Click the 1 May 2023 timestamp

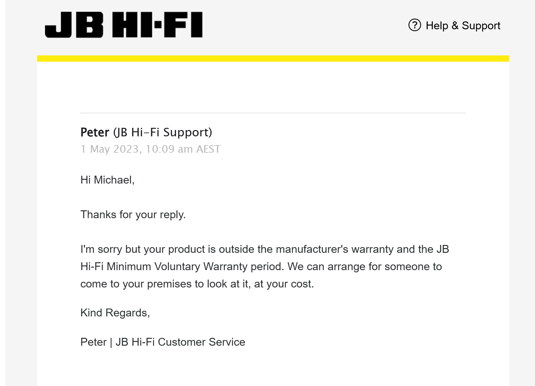[110, 149]
